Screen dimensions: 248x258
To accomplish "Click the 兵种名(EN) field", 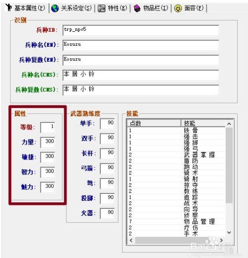I will (141, 45).
